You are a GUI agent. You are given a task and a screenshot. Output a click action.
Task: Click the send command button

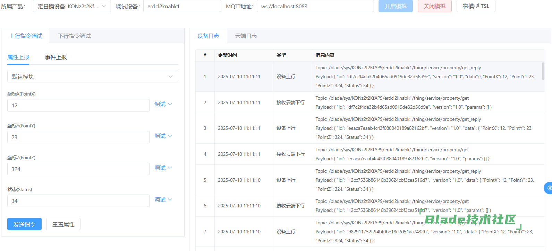click(24, 224)
